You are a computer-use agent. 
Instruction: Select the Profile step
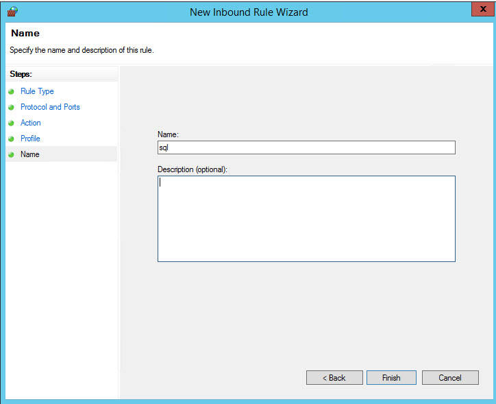tap(30, 139)
